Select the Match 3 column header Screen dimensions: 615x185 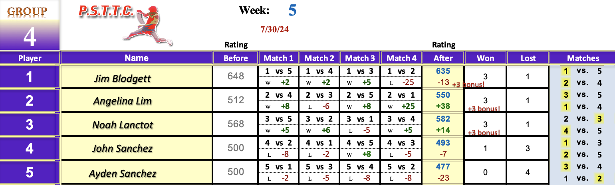point(360,58)
